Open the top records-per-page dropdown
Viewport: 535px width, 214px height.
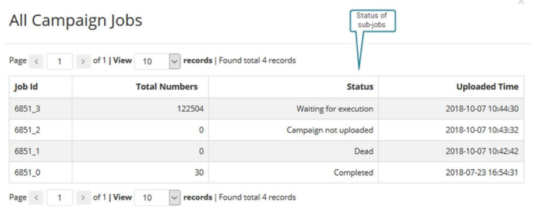click(x=157, y=61)
